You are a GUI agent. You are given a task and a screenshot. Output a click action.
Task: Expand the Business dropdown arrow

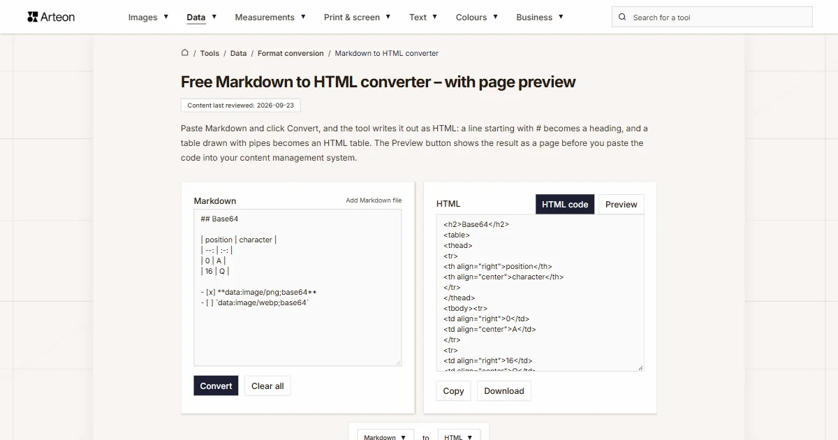[561, 17]
